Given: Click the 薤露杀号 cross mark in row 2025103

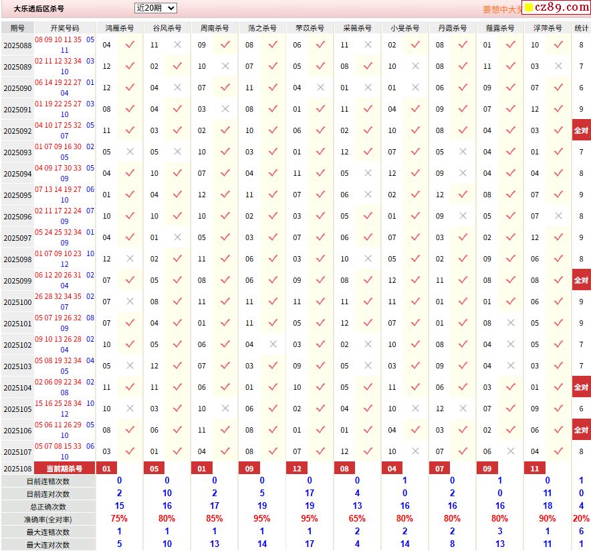Looking at the screenshot, I should [511, 366].
